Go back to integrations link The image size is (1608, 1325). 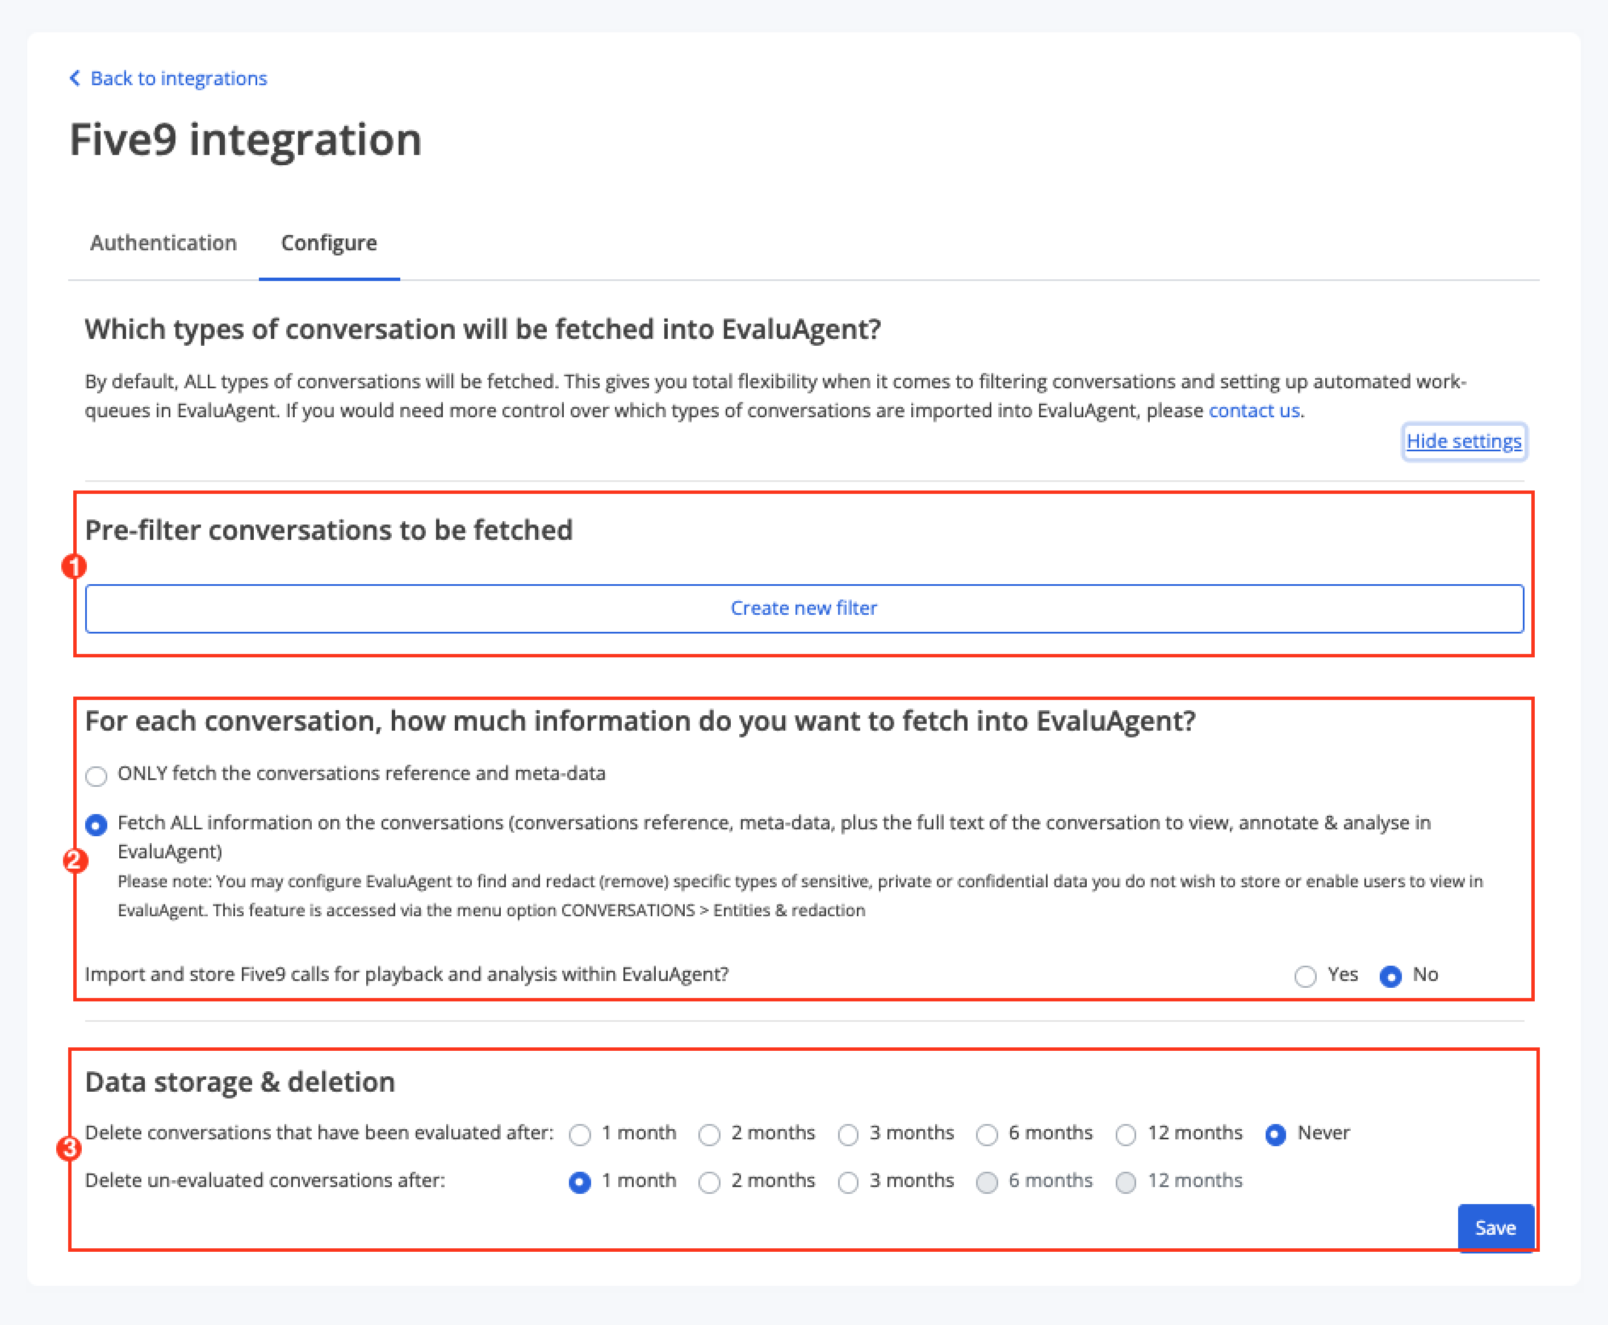[179, 78]
